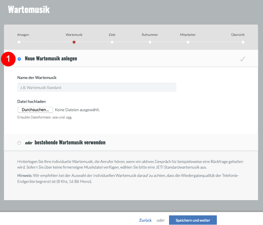Select the Ziele step dot
263x225 pixels.
point(112,42)
